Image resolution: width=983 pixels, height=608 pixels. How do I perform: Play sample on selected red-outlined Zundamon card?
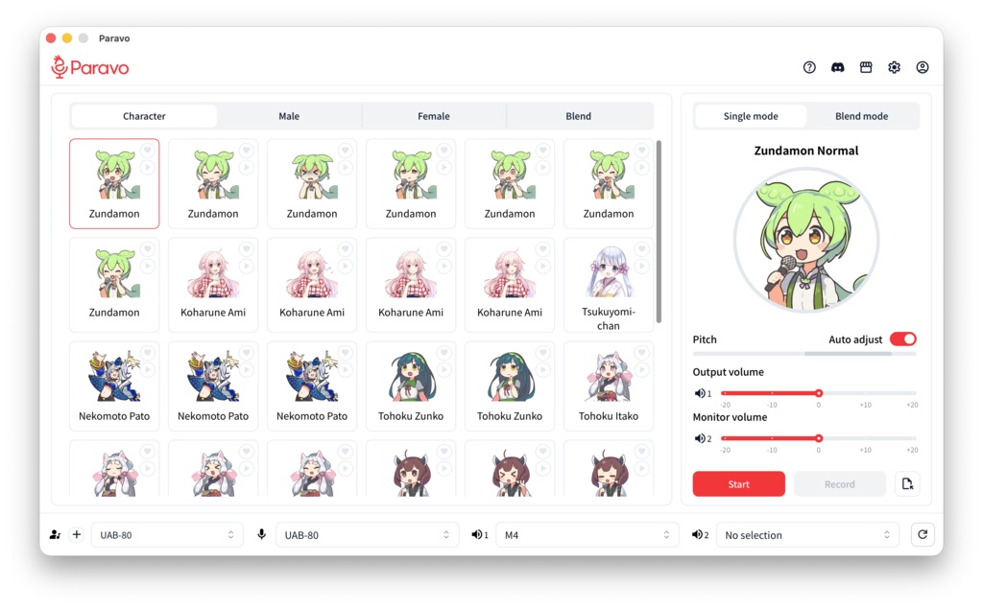147,167
